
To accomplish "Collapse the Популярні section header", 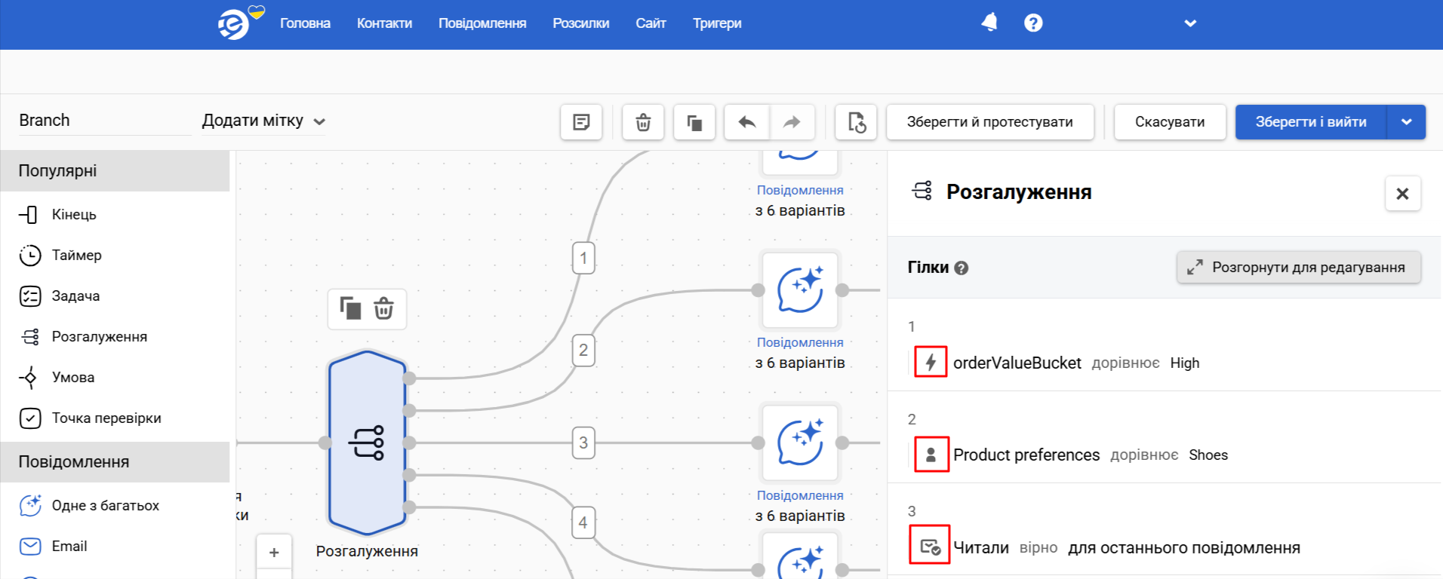I will 115,171.
